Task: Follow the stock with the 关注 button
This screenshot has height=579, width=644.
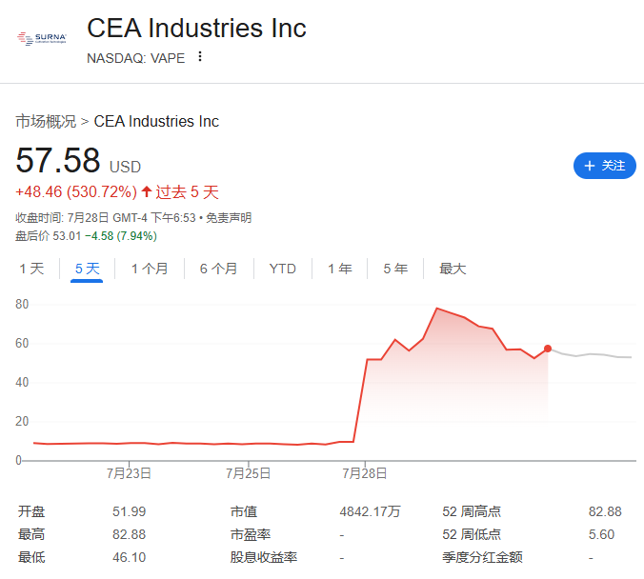Action: click(605, 166)
